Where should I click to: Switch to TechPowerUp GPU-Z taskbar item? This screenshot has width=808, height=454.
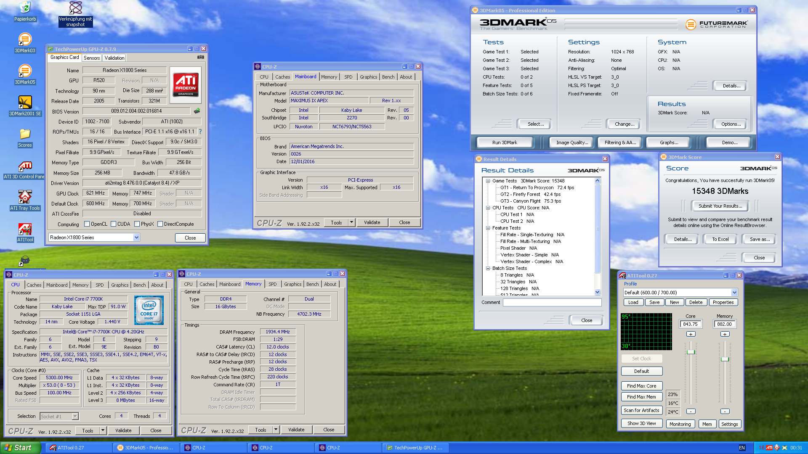[416, 448]
